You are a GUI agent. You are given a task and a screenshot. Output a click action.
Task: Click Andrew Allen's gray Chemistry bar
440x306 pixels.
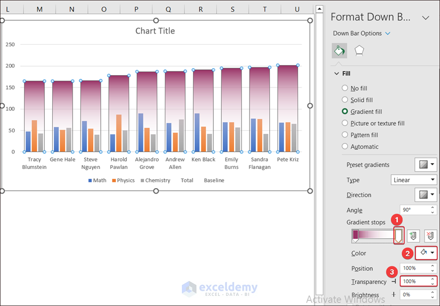(181, 135)
